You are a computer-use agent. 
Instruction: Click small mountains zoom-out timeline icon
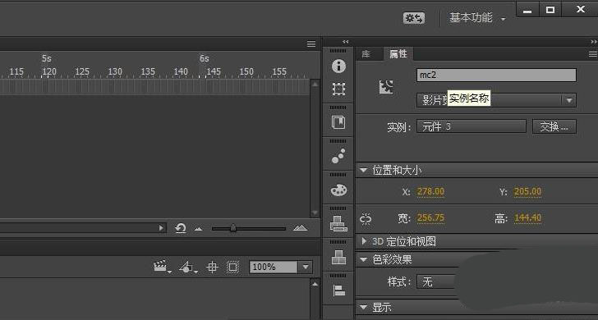point(198,229)
